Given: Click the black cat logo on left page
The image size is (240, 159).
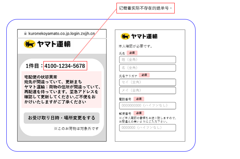Looking at the screenshot, I should [x=30, y=44].
